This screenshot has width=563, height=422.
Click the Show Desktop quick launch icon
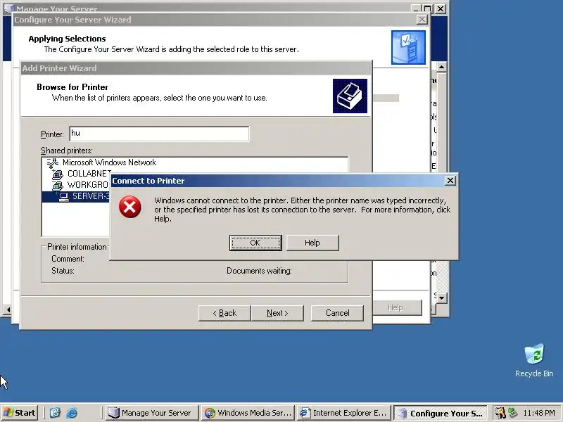55,413
